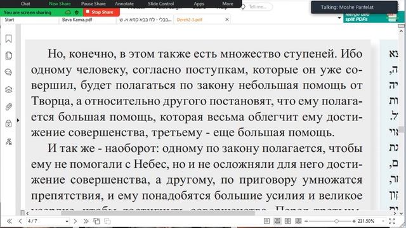Click the vertical scrollbar thumb
Image resolution: width=406 pixels, height=228 pixels.
point(402,129)
